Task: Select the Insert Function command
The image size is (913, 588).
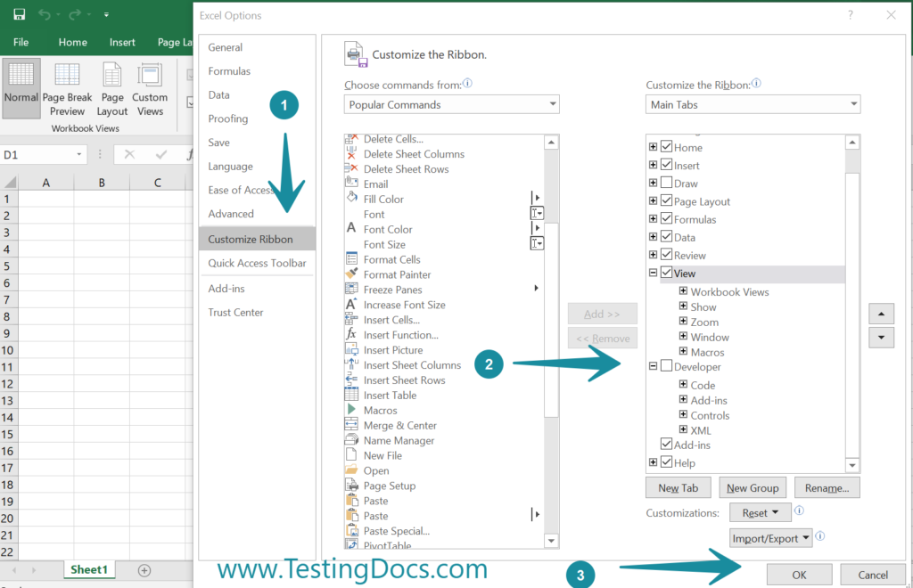Action: [395, 334]
